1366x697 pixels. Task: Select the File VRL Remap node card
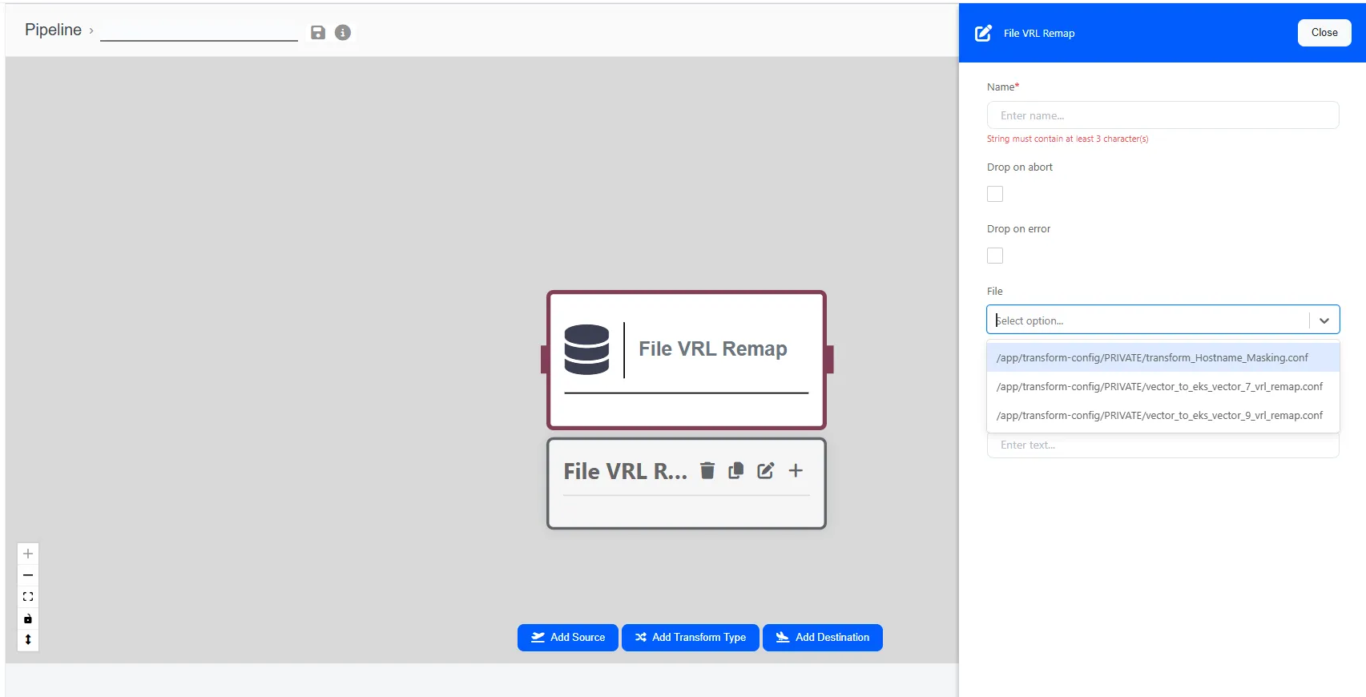click(687, 360)
